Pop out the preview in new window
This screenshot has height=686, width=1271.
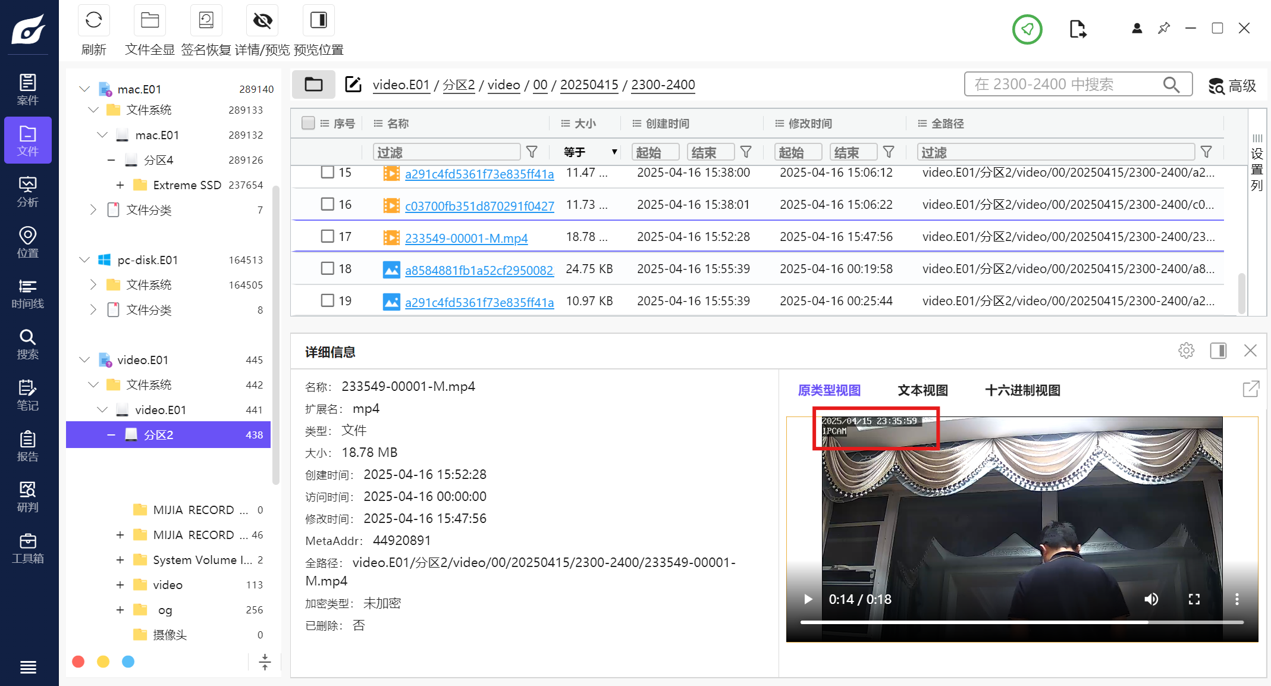click(1251, 389)
